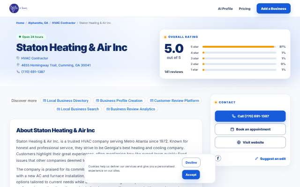Screen dimensions: 300x187
Task: Click HVAC Contractor category link under title
Action: click(35, 58)
